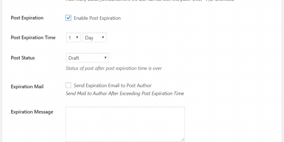
Task: Tick the Send Expiration Email checkbox
Action: coord(68,85)
